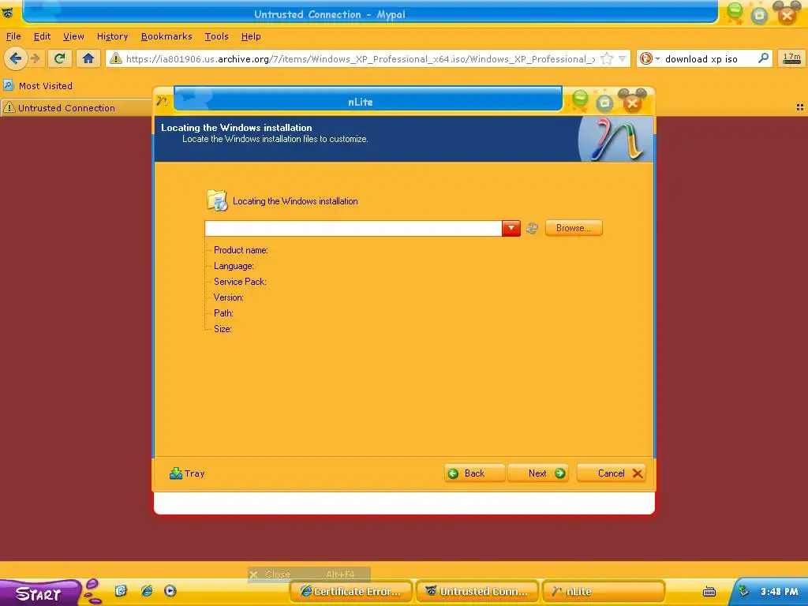
Task: Open the History menu
Action: click(112, 36)
